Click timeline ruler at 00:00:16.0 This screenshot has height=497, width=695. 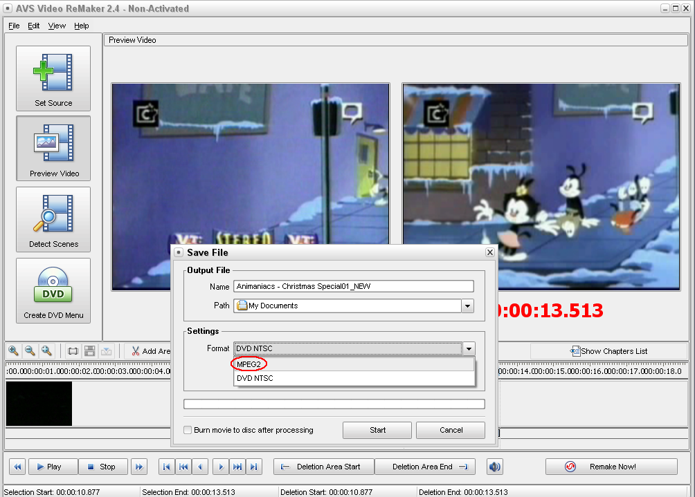point(590,371)
